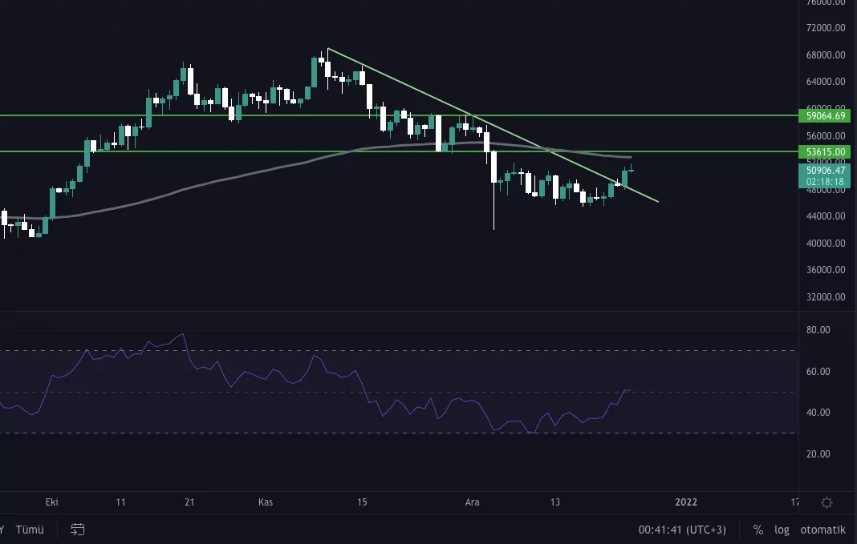Click the 56000.00 price axis label
Image resolution: width=857 pixels, height=544 pixels.
tap(825, 135)
